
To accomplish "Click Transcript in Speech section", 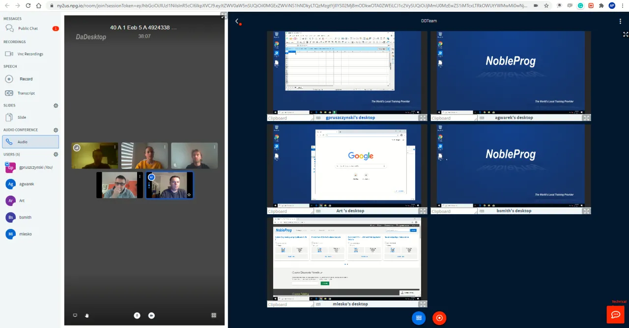I will pyautogui.click(x=26, y=93).
